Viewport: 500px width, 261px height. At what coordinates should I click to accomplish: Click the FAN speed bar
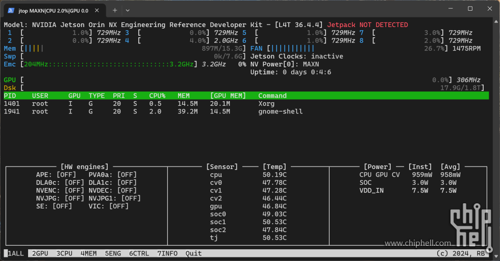(358, 49)
